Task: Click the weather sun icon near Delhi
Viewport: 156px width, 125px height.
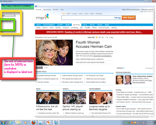Action: pos(97,37)
